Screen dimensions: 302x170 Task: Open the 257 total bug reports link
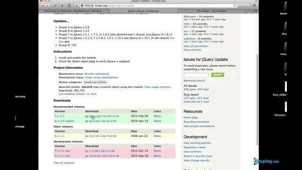coord(203,98)
